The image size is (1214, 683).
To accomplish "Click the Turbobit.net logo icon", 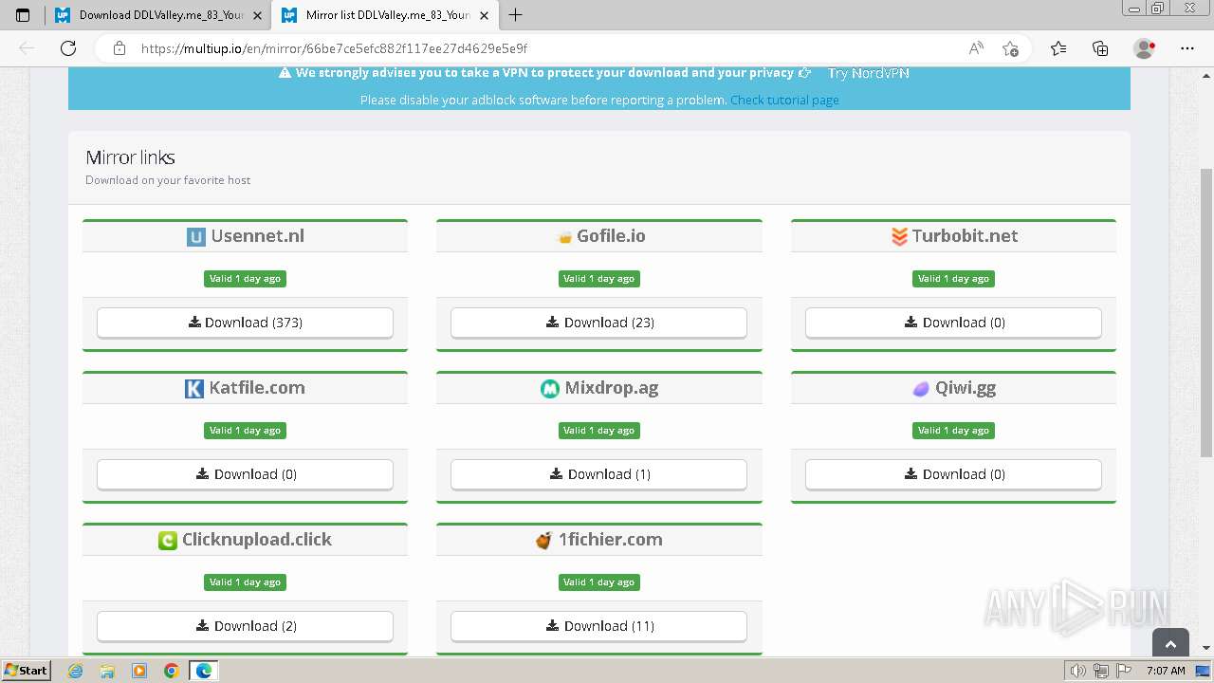I will click(899, 237).
